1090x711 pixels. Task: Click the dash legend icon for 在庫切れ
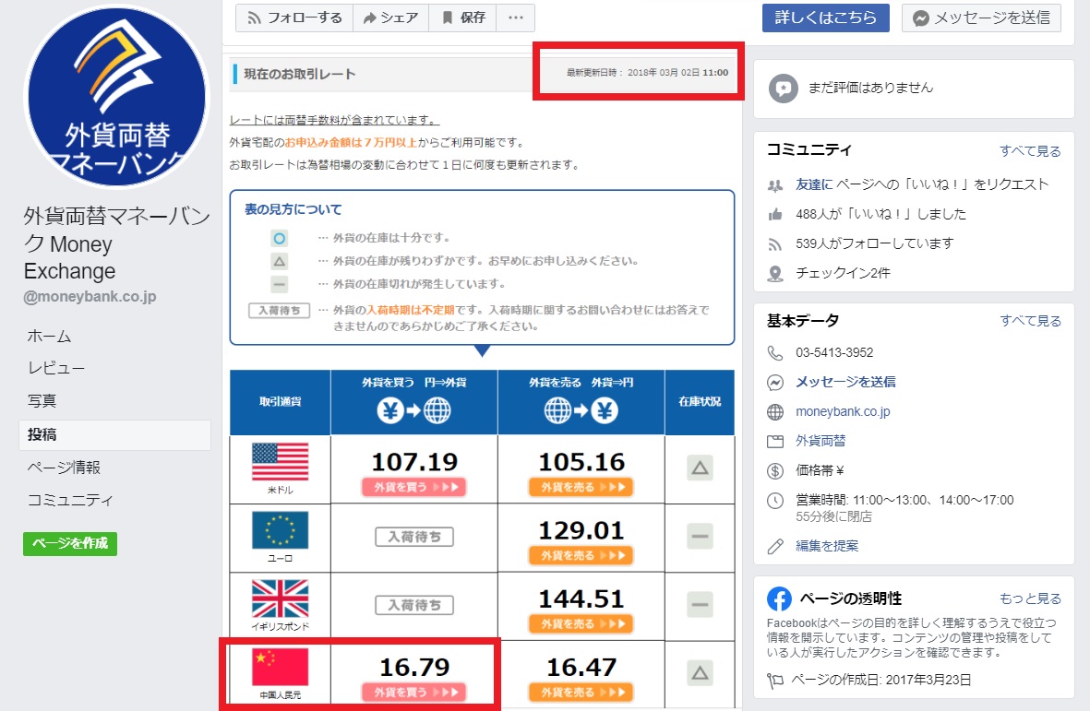pos(280,285)
